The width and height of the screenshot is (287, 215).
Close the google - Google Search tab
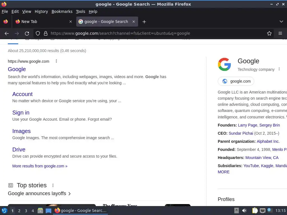tap(134, 22)
